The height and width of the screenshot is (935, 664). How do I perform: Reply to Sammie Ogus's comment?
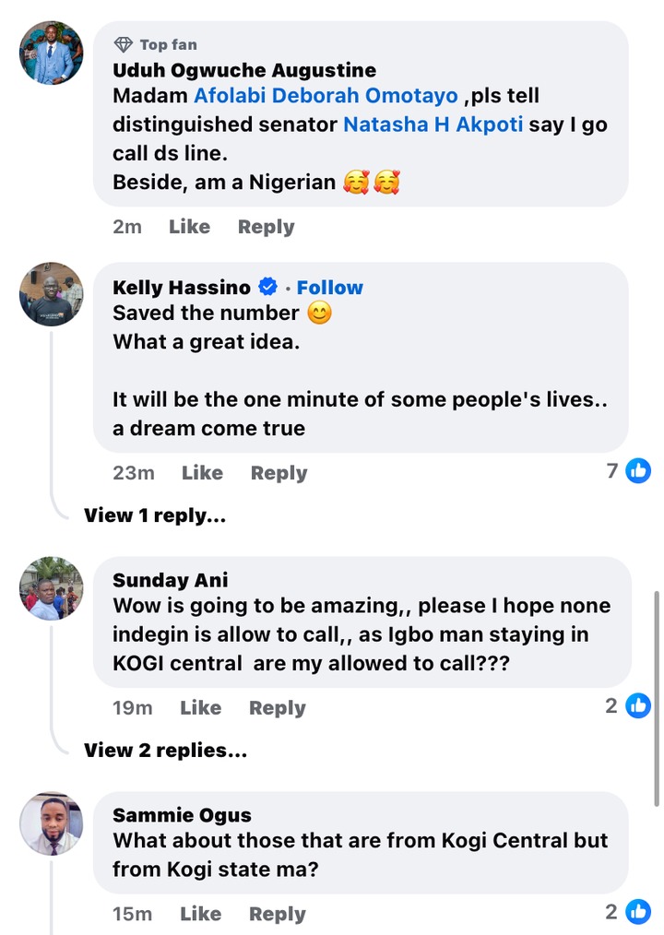point(277,914)
